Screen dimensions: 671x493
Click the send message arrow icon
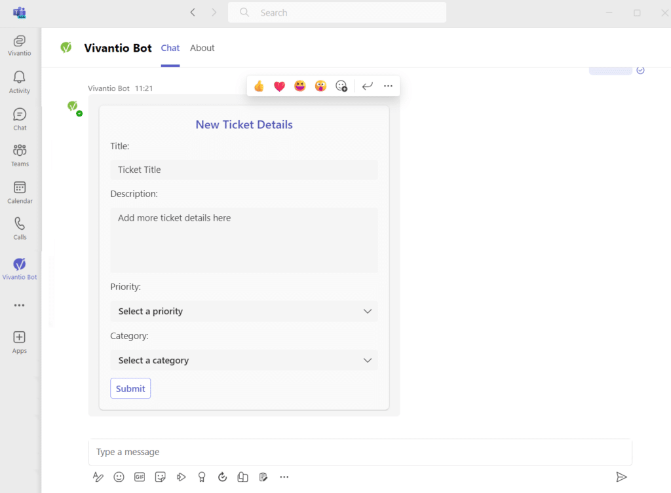621,477
